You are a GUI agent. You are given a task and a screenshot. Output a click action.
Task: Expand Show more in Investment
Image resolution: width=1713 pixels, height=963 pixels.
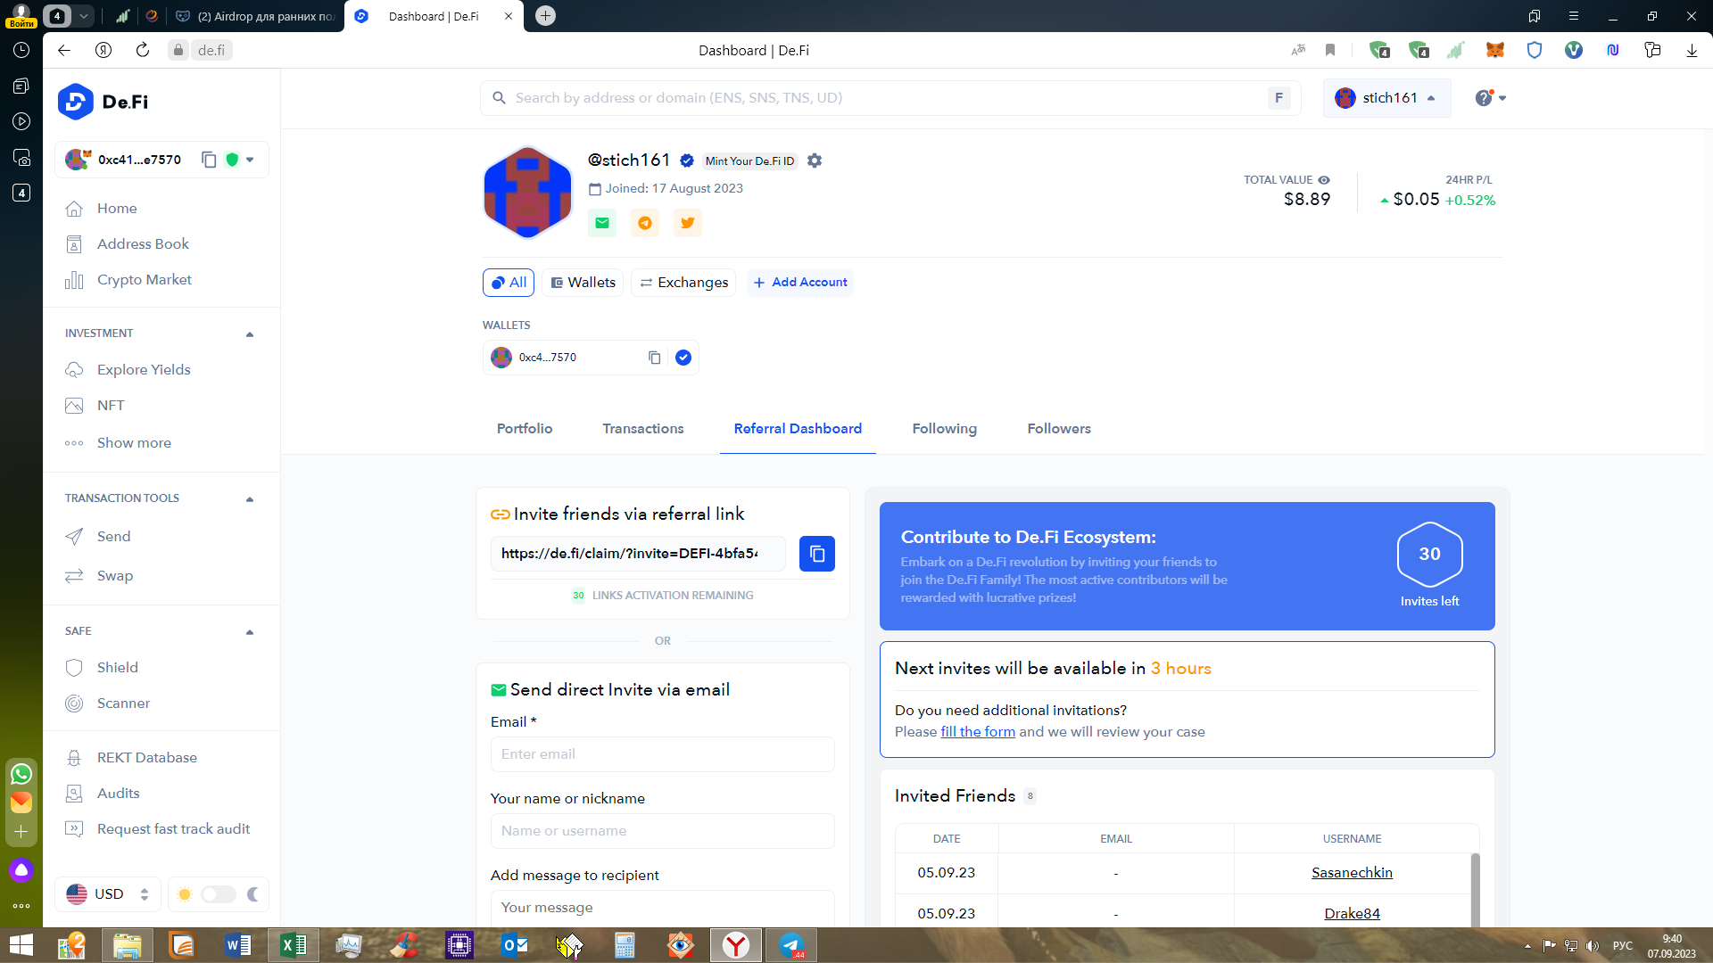click(134, 443)
